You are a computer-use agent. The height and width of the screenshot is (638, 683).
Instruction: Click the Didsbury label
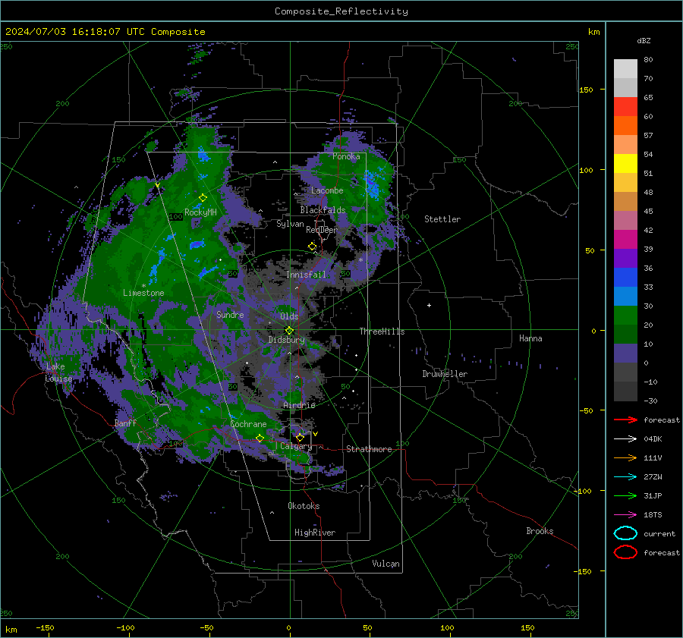pos(287,340)
